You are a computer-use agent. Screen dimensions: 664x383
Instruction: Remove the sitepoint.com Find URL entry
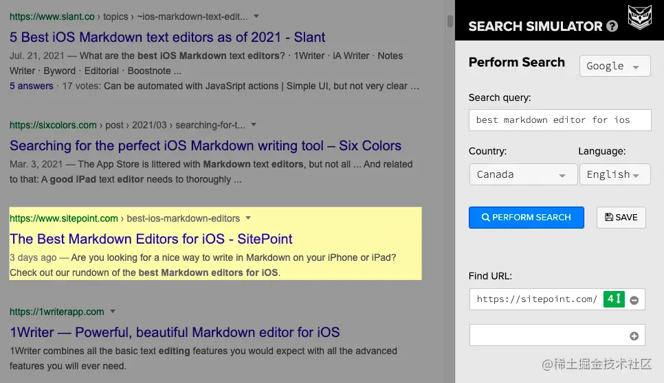(x=634, y=300)
